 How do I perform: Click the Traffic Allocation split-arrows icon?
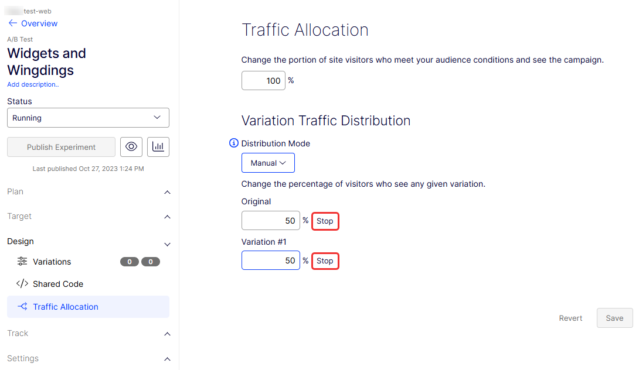22,307
